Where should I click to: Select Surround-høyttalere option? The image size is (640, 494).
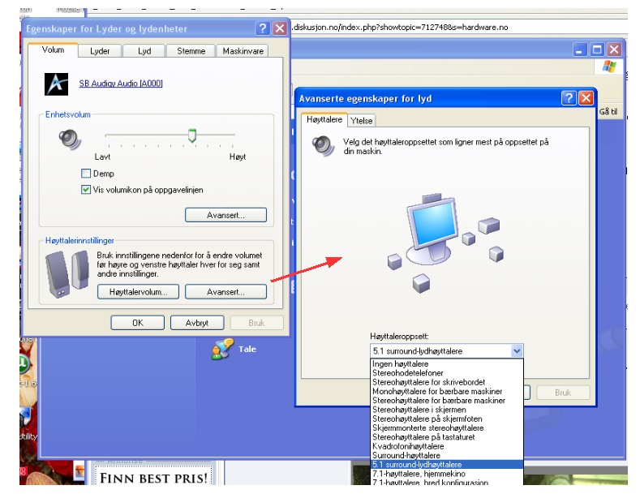coord(447,455)
